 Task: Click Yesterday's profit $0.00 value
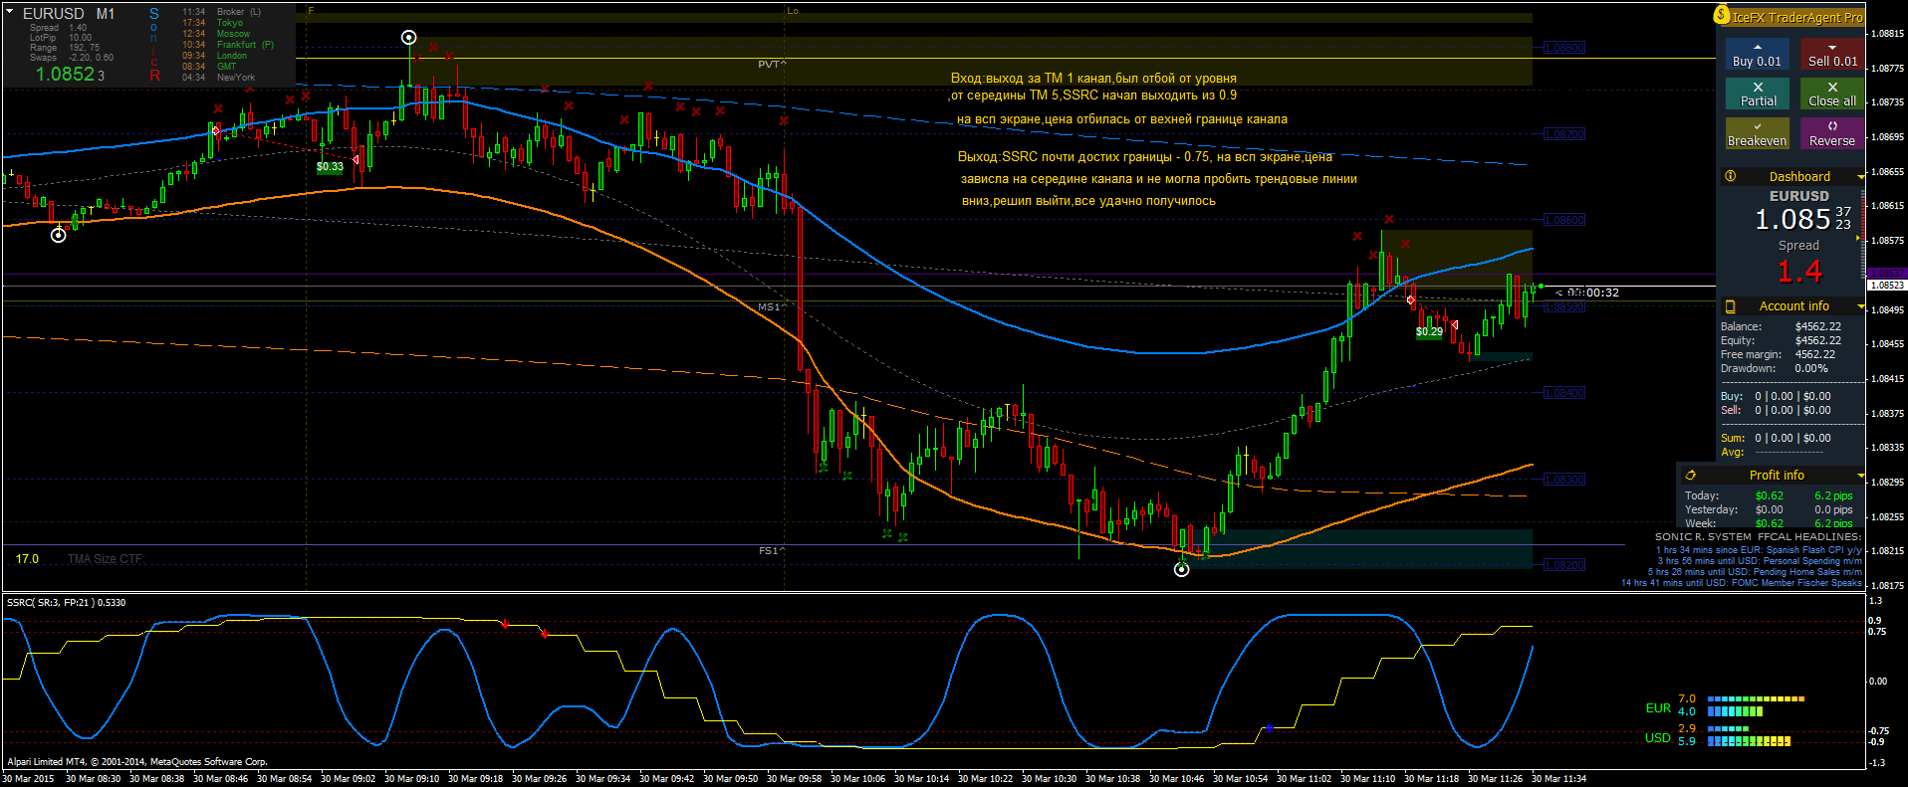click(1770, 509)
